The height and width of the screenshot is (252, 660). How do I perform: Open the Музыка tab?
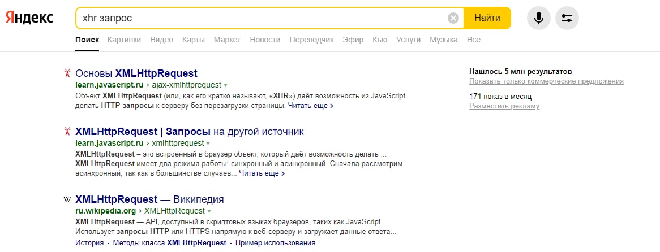444,40
